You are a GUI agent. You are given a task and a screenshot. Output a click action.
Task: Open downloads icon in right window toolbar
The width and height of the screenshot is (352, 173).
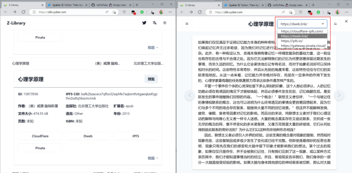pyautogui.click(x=329, y=12)
